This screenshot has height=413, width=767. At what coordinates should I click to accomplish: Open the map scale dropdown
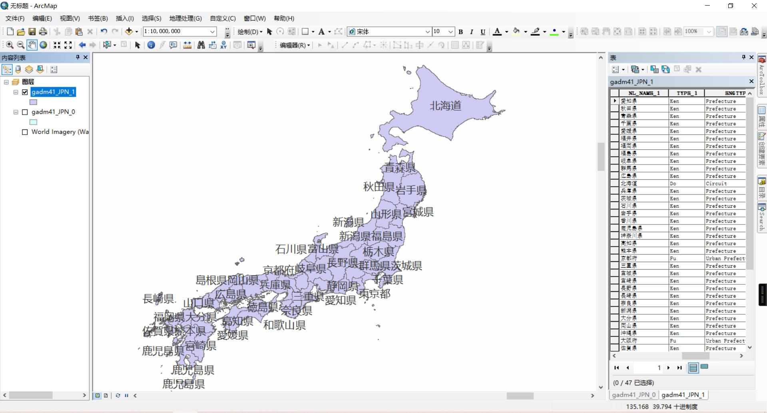click(x=213, y=32)
